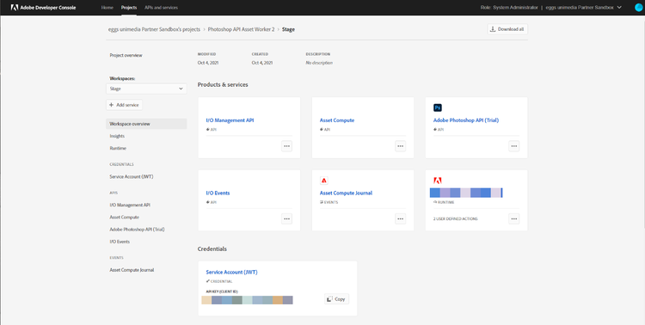The image size is (645, 325).
Task: Copy the API key client ID
Action: click(336, 299)
